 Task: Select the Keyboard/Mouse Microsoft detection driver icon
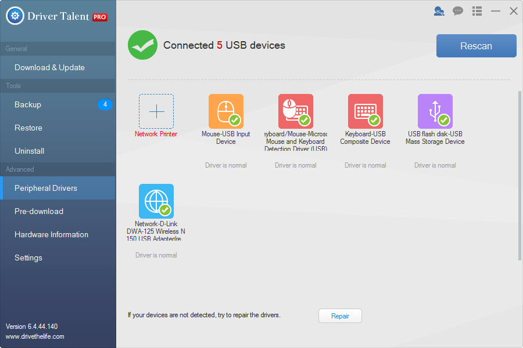pos(296,111)
